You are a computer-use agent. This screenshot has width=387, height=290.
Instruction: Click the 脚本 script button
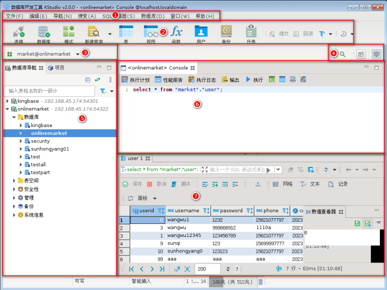coord(181,184)
